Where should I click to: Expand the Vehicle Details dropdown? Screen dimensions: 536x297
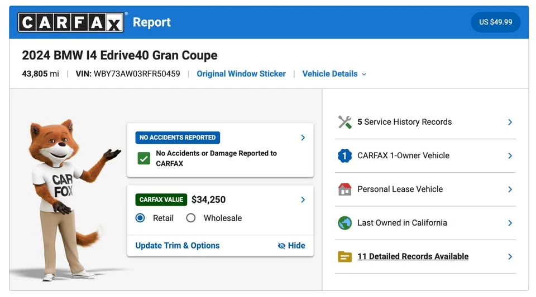pos(334,74)
